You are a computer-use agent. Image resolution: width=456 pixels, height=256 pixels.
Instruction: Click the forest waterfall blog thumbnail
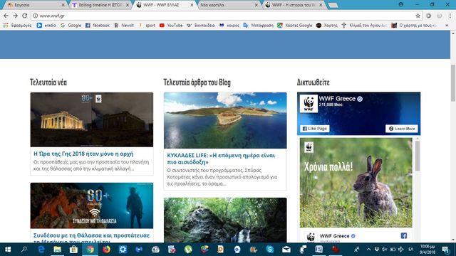225,220
